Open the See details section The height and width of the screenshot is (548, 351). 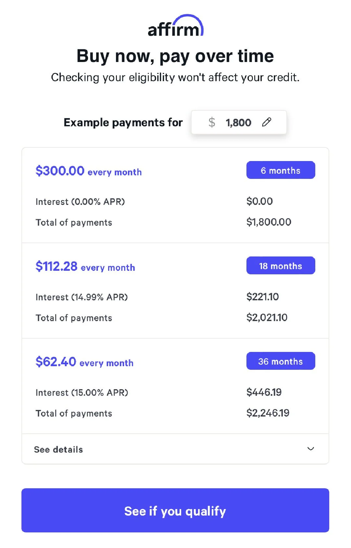click(58, 449)
